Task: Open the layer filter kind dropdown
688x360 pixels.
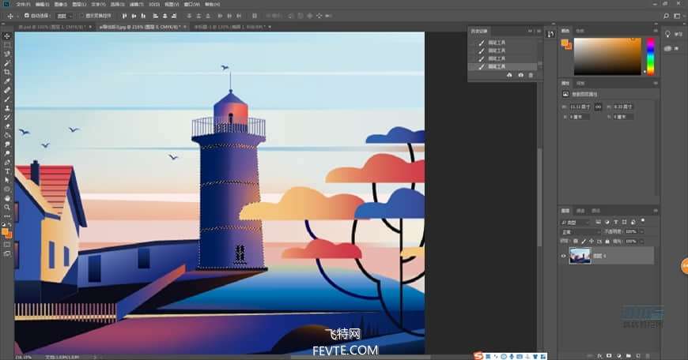Action: tap(575, 222)
